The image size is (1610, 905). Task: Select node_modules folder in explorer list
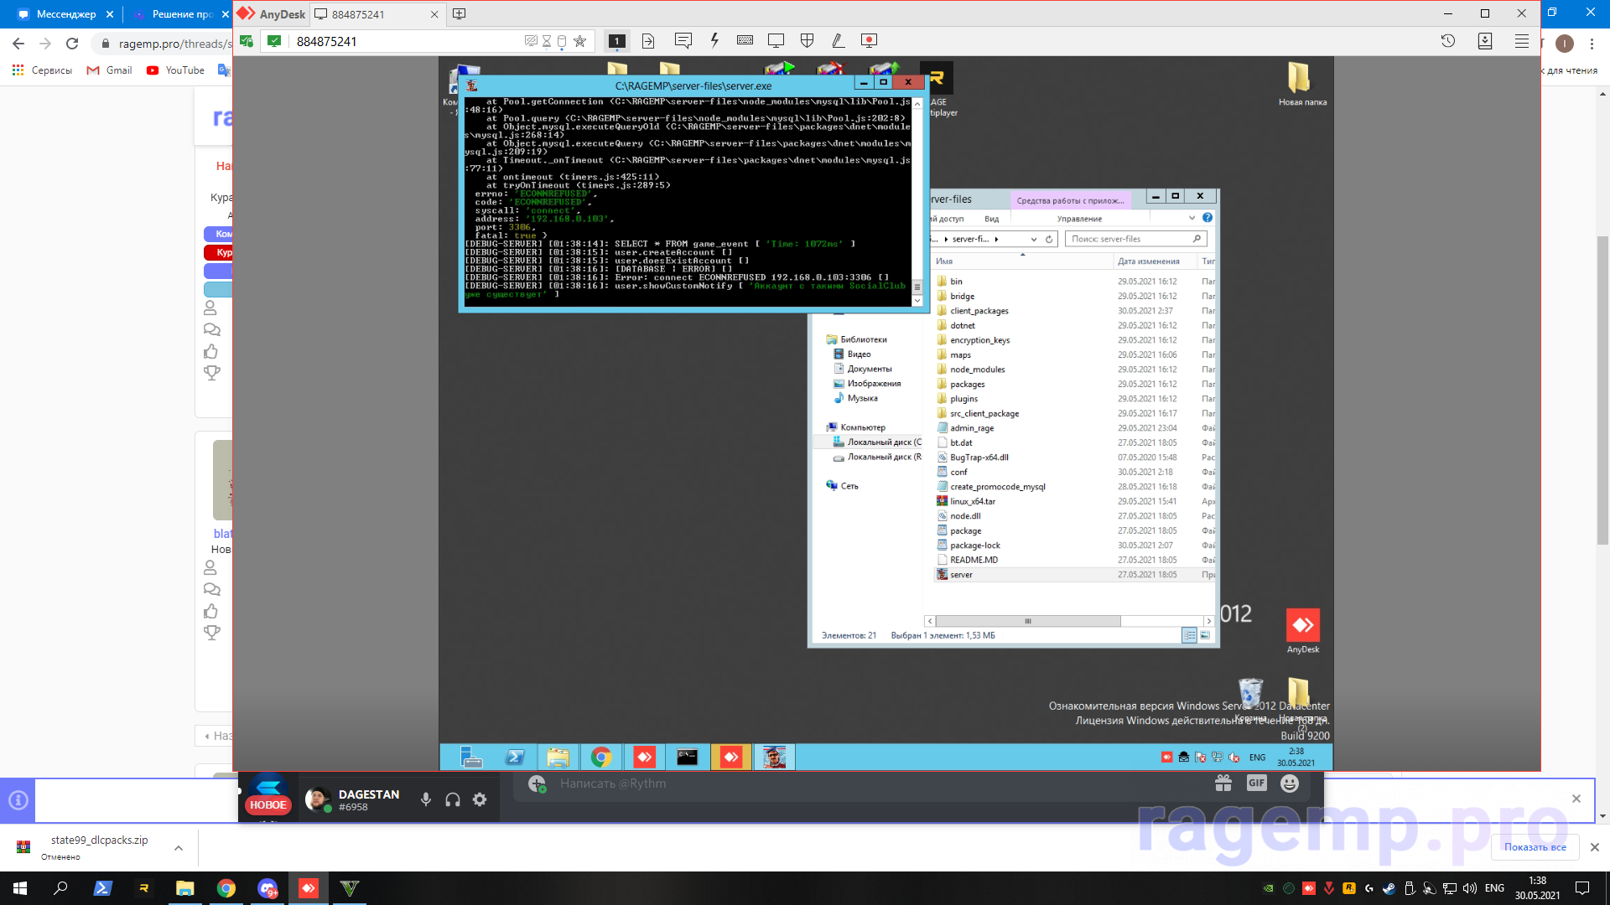click(x=977, y=370)
